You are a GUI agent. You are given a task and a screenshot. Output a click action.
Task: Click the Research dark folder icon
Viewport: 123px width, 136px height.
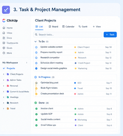click(x=8, y=103)
